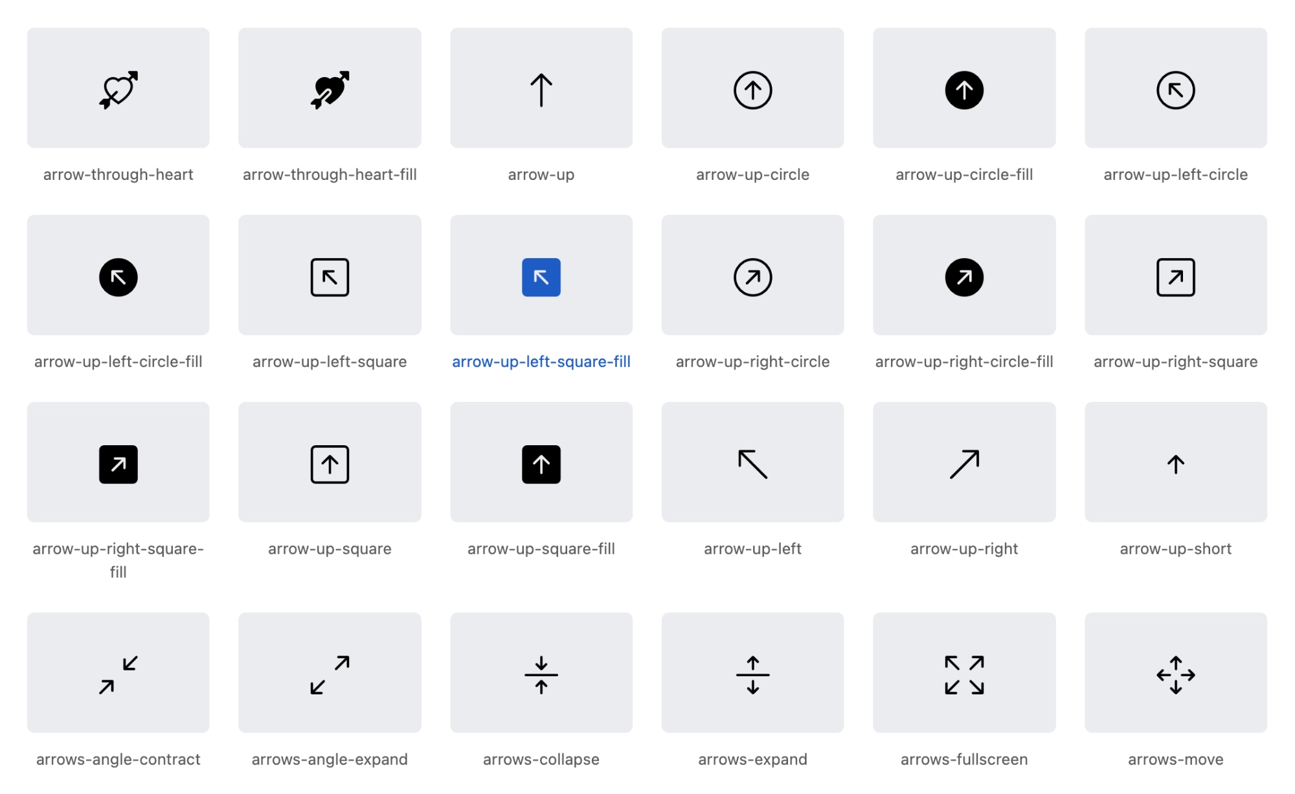Click the arrow-up-short icon tile
Image resolution: width=1295 pixels, height=794 pixels.
click(1176, 462)
